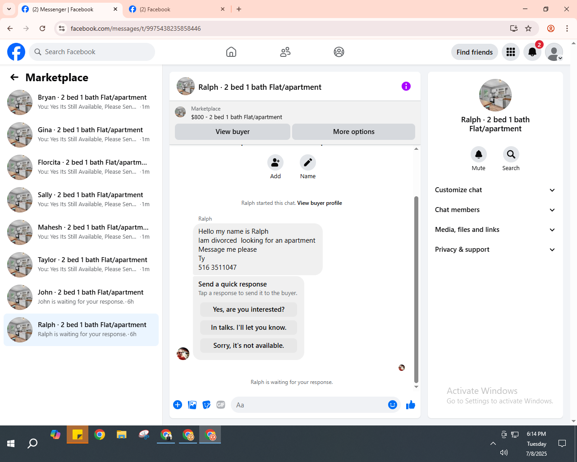The width and height of the screenshot is (577, 462).
Task: Click the Search Facebook field
Action: [x=92, y=52]
